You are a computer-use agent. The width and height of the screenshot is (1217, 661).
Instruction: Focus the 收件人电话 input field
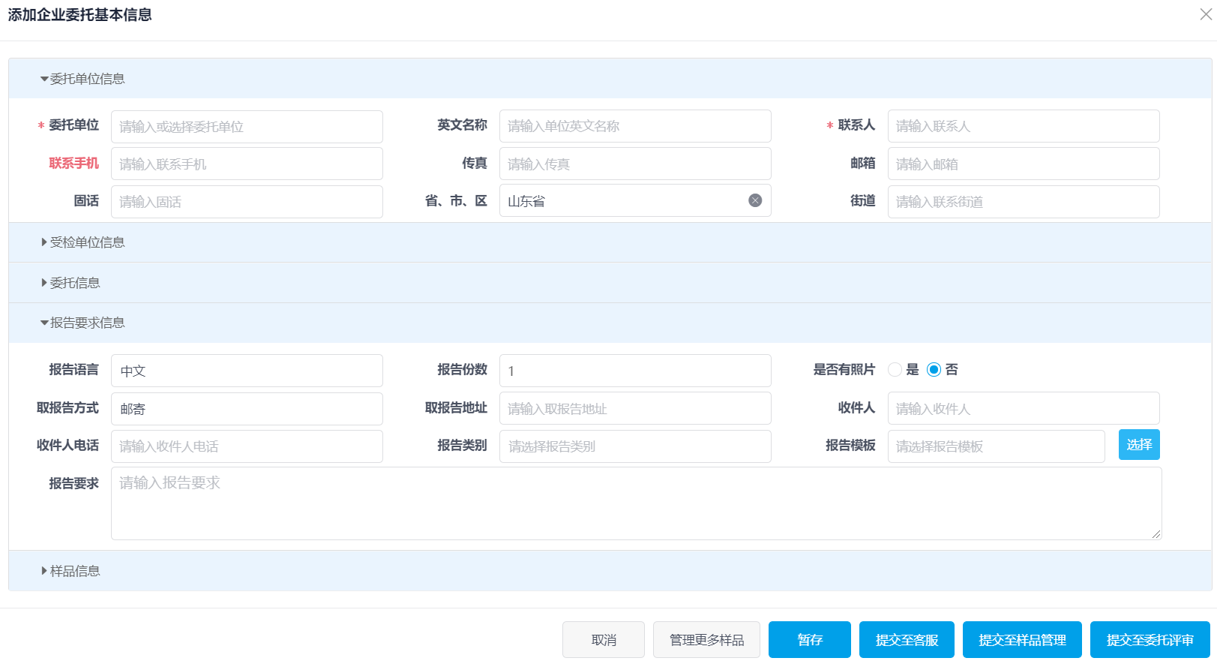pyautogui.click(x=247, y=446)
